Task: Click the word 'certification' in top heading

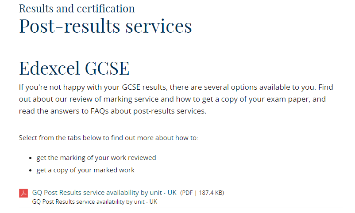Action: [x=106, y=8]
